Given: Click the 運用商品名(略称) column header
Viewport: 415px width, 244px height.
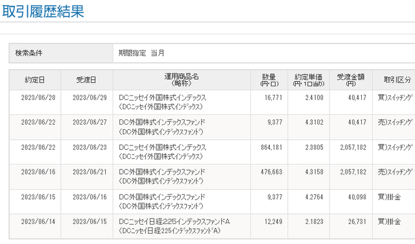Looking at the screenshot, I should coord(182,80).
